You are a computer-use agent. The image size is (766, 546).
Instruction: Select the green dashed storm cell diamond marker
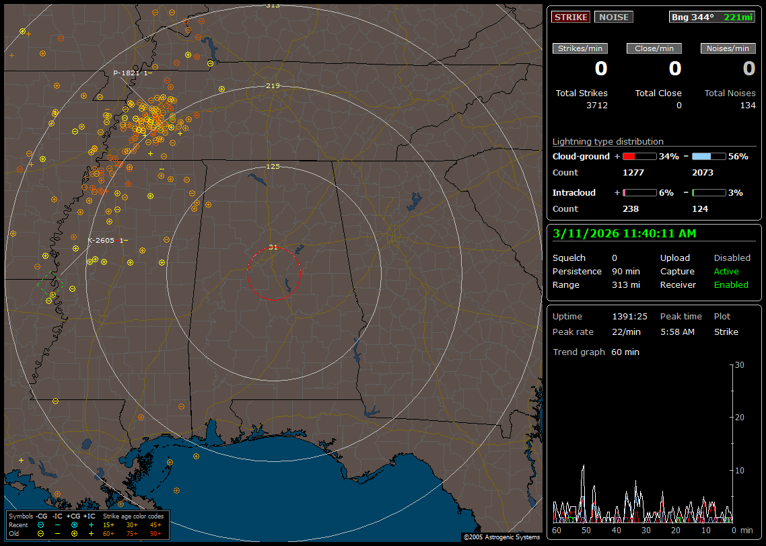[50, 284]
